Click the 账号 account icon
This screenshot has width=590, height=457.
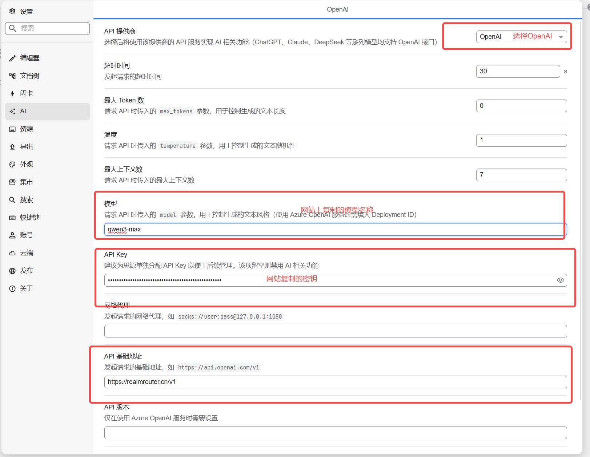click(12, 235)
